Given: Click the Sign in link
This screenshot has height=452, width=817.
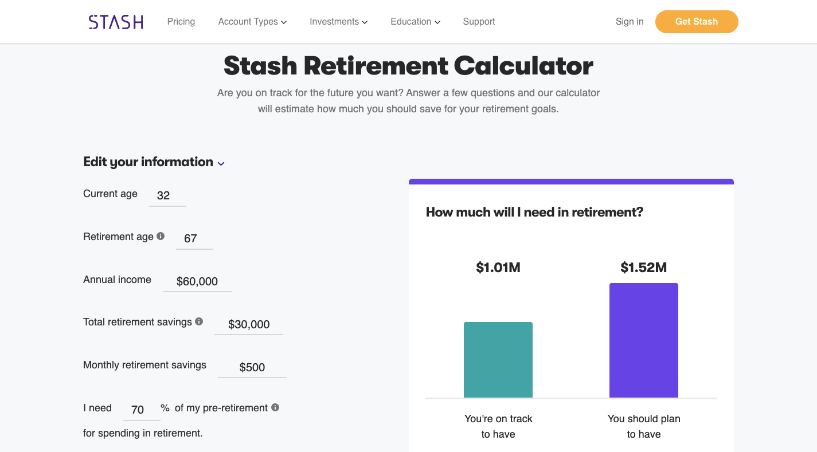Looking at the screenshot, I should 630,22.
